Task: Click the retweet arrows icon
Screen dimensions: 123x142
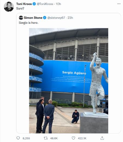Action: [46, 138]
